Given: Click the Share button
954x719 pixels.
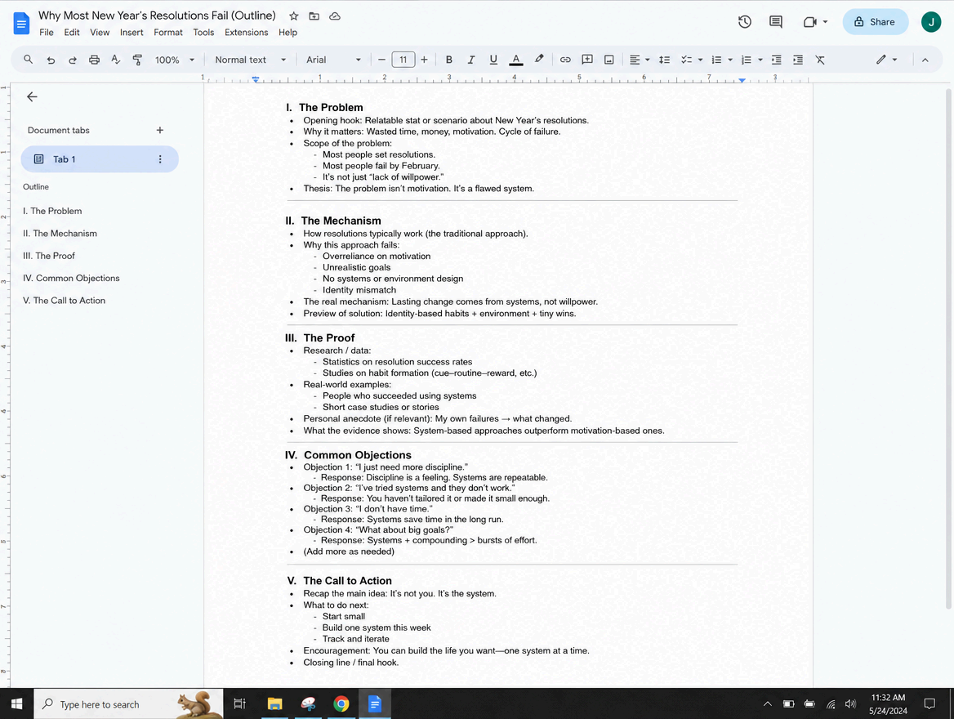Looking at the screenshot, I should (x=875, y=22).
